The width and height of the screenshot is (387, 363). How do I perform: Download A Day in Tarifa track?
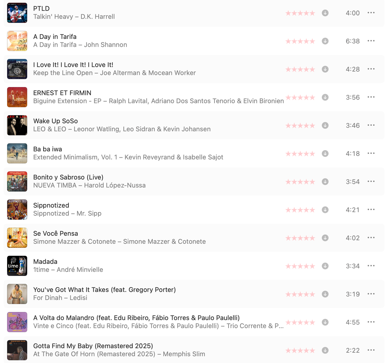325,41
